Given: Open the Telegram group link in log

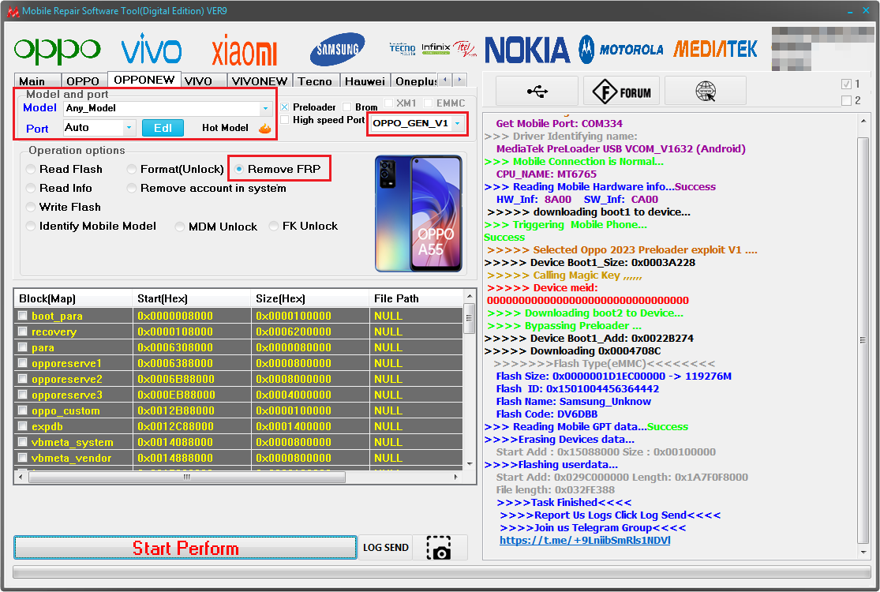Looking at the screenshot, I should pyautogui.click(x=585, y=541).
